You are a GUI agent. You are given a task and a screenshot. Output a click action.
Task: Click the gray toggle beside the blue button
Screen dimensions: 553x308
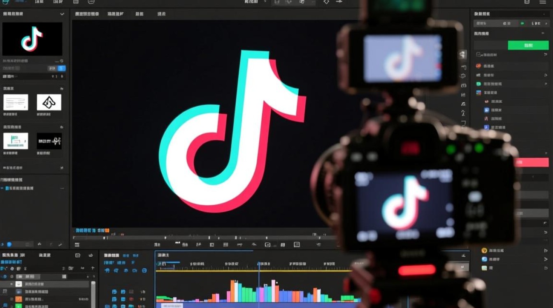52,69
